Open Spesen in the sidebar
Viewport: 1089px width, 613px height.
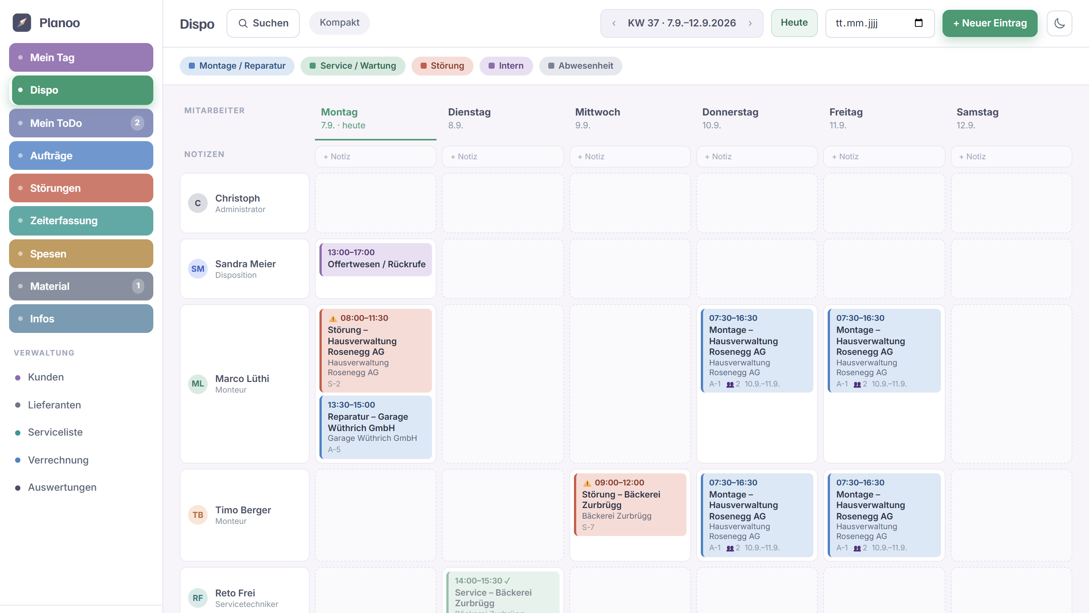coord(81,254)
